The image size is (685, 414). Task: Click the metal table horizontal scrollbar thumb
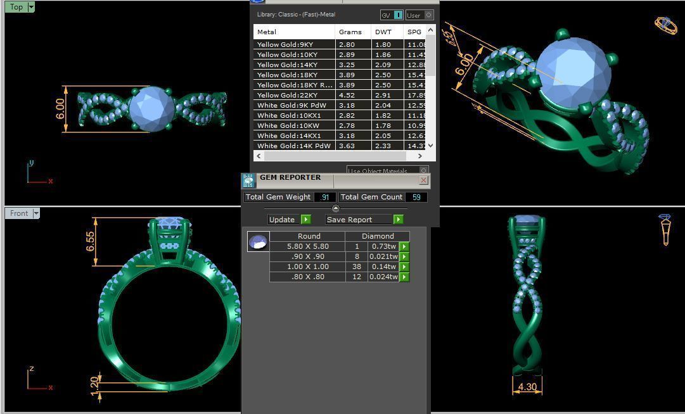(x=335, y=156)
